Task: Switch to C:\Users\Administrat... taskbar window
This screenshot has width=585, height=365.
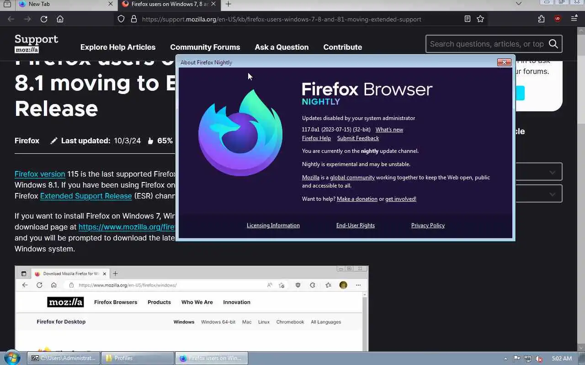Action: click(64, 358)
